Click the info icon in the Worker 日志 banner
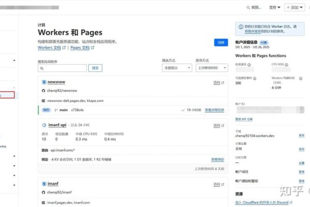Viewport: 310px width, 207px height. (x=241, y=27)
